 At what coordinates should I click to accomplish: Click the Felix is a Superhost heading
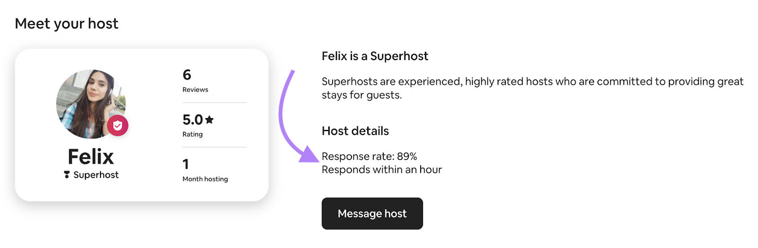click(x=375, y=56)
